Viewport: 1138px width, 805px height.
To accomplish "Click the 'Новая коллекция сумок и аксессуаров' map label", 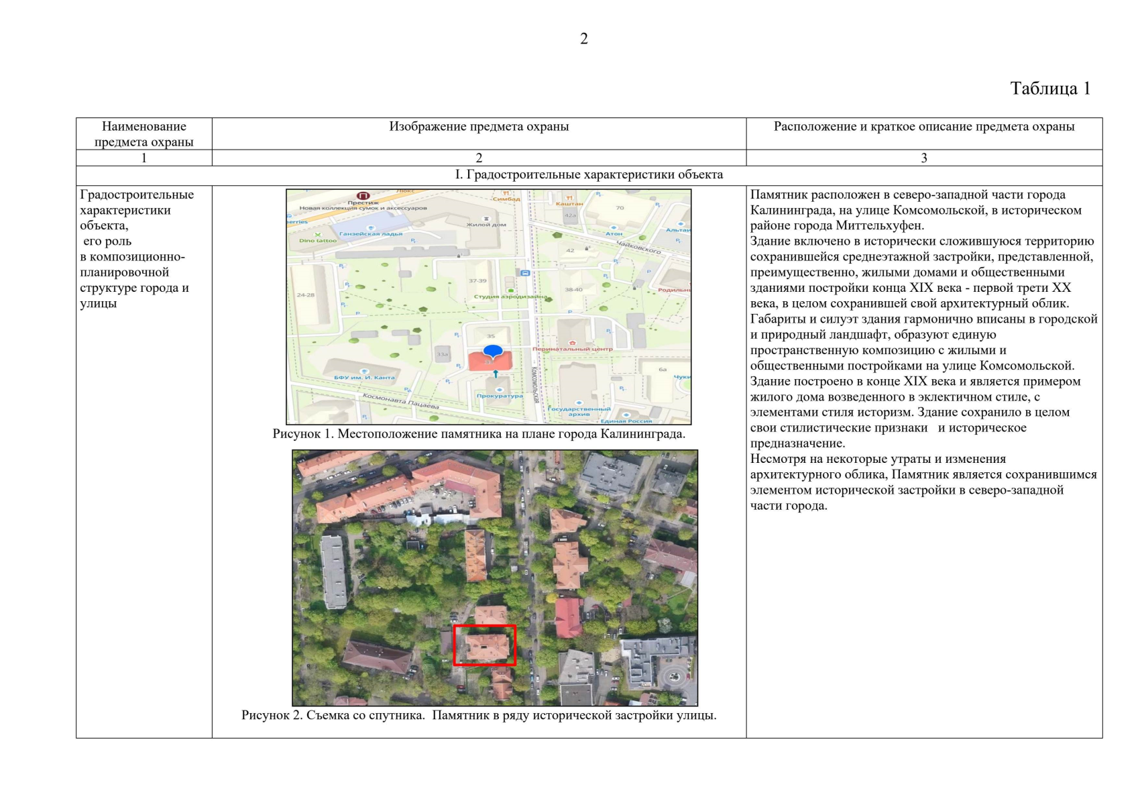I will (x=363, y=209).
